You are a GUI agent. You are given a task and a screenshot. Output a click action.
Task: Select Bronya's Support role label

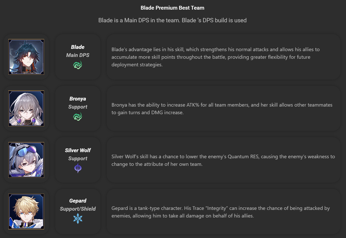coord(78,107)
